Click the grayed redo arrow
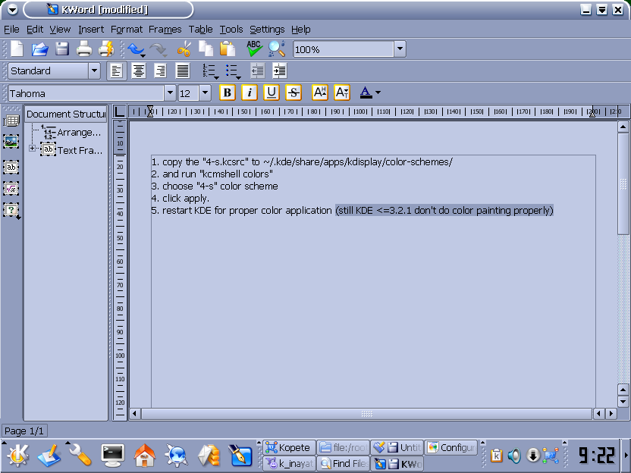Viewport: 631px width, 473px height. click(159, 49)
